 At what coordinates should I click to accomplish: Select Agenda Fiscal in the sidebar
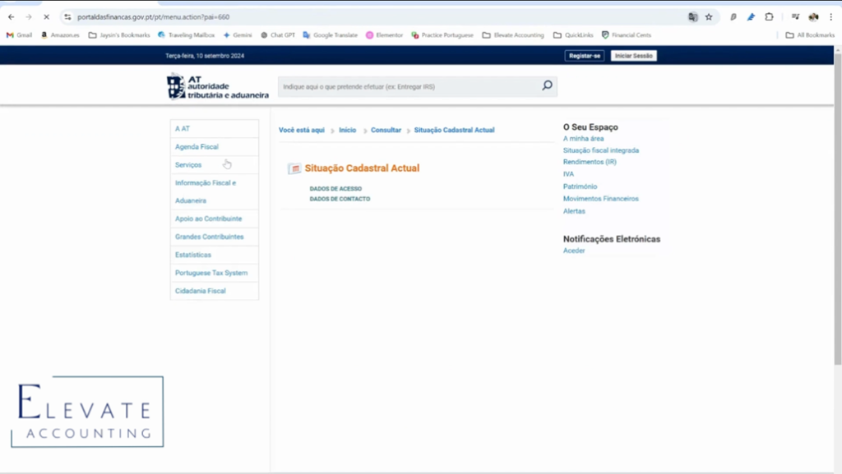(197, 147)
